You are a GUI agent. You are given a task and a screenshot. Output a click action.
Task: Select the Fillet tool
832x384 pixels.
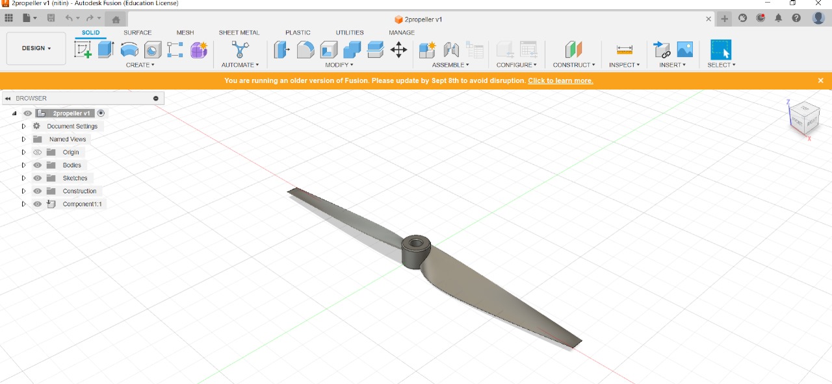point(305,49)
